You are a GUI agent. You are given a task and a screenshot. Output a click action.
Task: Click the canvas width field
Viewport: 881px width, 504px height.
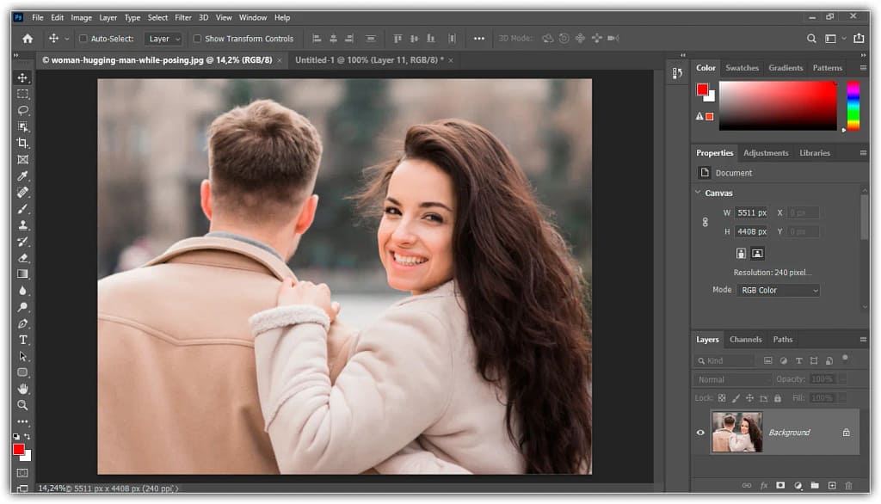tap(750, 212)
